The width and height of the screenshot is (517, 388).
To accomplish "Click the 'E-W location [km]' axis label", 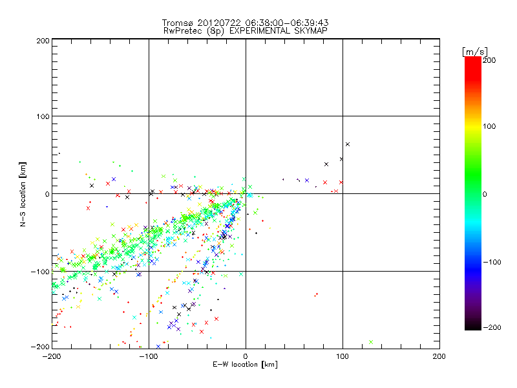I will 245,364.
